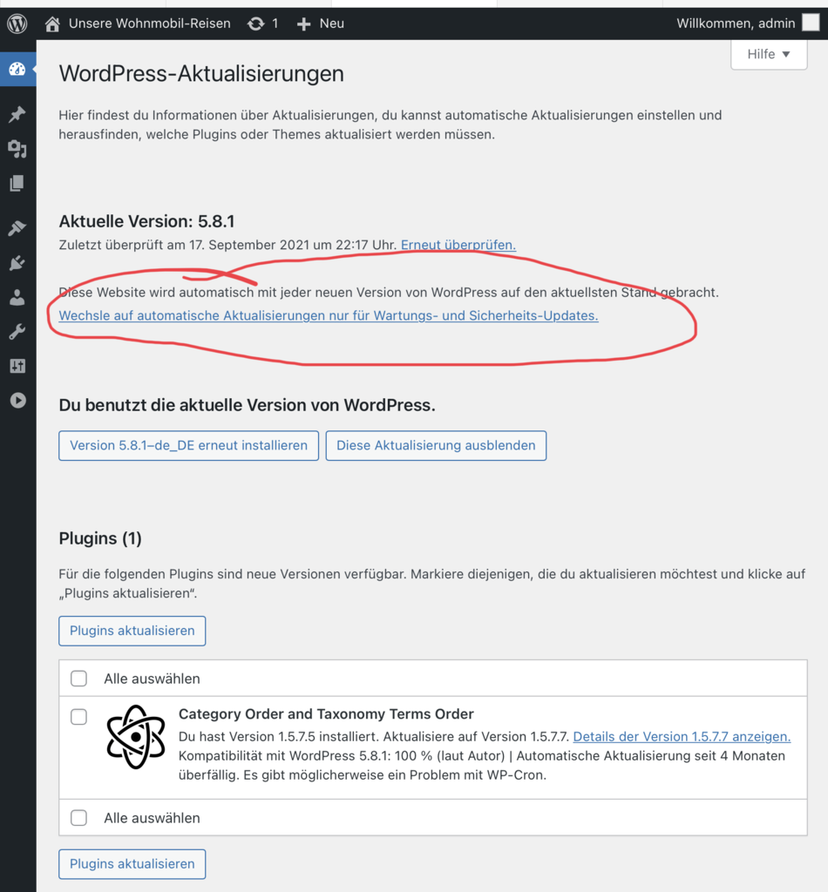Click the lower Plugins aktualisieren button

pyautogui.click(x=132, y=864)
